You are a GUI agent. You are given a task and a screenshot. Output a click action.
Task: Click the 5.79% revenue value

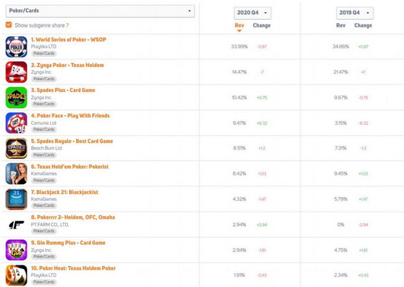point(341,199)
